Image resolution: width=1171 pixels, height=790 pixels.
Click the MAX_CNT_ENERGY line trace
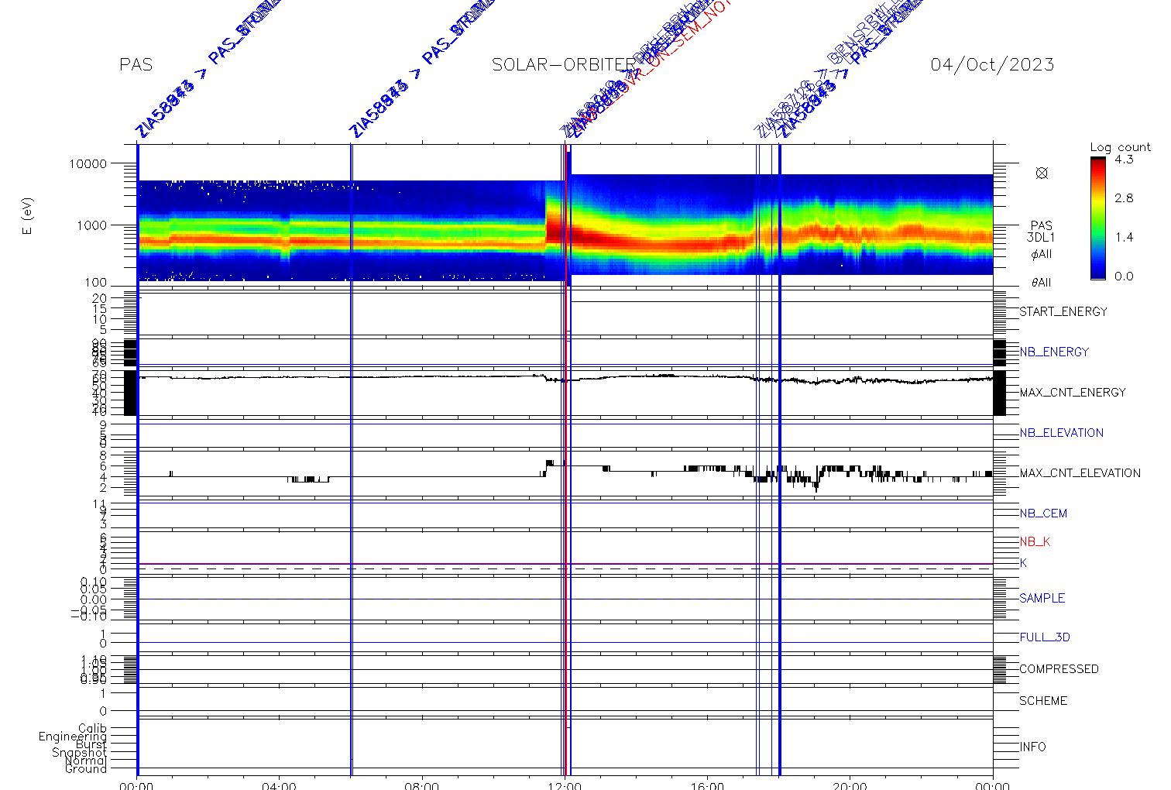[x=565, y=378]
